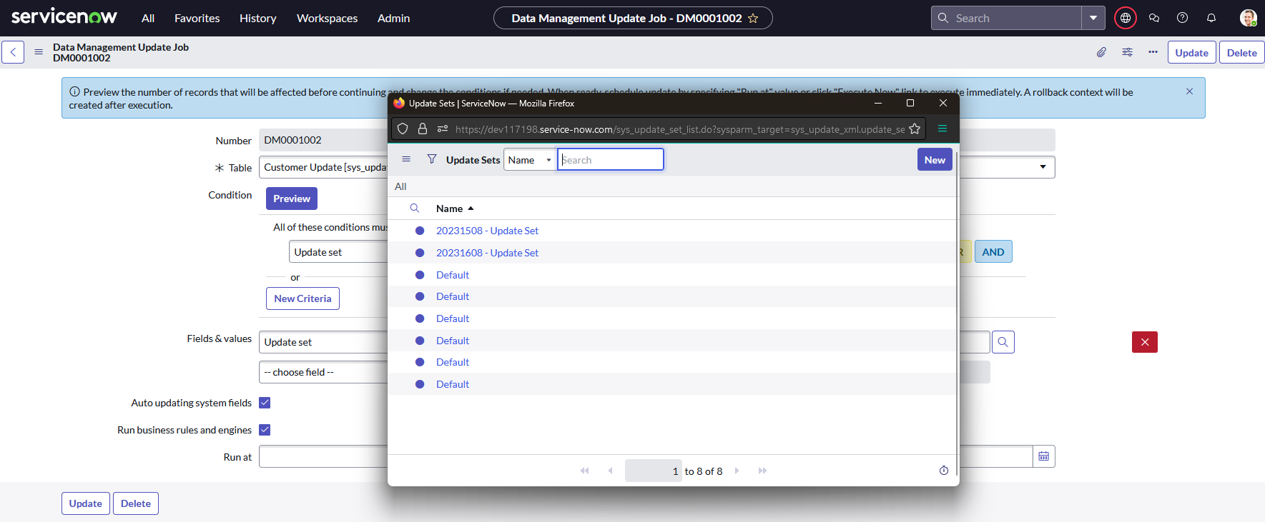Viewport: 1265px width, 522px height.
Task: Open Firefox tracking protection shield icon
Action: coord(403,129)
